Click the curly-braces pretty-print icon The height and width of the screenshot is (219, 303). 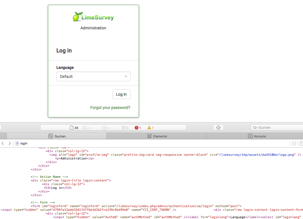[x=294, y=143]
